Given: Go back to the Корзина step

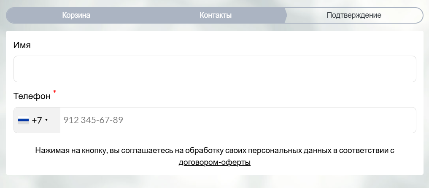Looking at the screenshot, I should [x=76, y=15].
